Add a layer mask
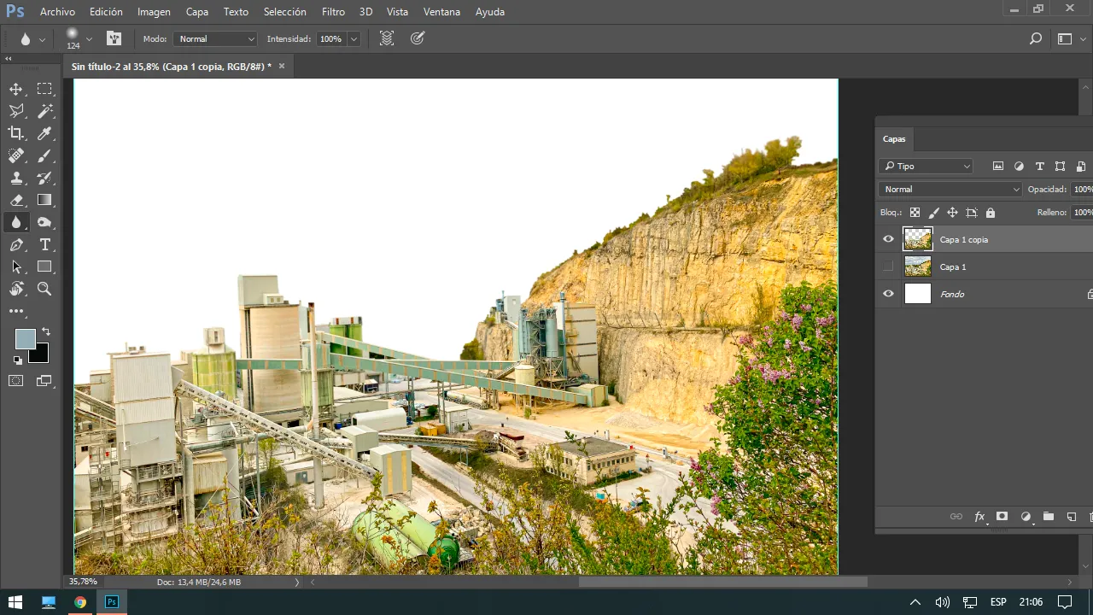The width and height of the screenshot is (1093, 615). [x=1002, y=517]
